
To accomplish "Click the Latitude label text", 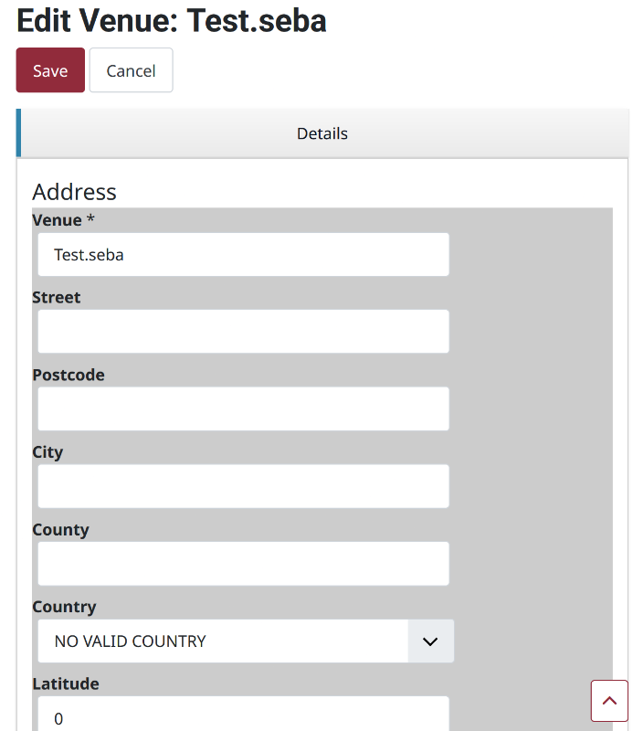I will click(66, 683).
